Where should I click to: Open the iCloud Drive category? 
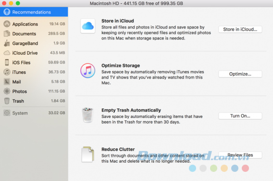(34, 53)
